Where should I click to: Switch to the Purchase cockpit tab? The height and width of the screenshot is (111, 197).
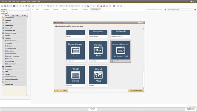pyautogui.click(x=46, y=10)
